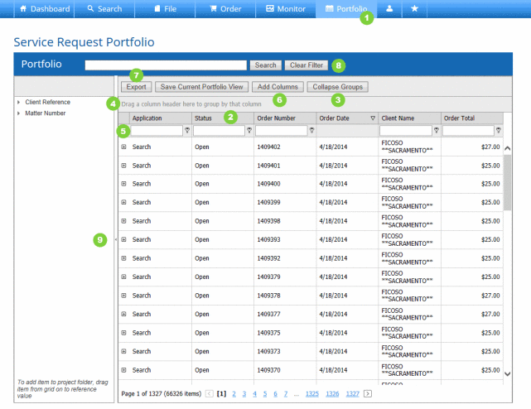Click the Status column filter icon
The width and height of the screenshot is (531, 409).
click(x=249, y=130)
